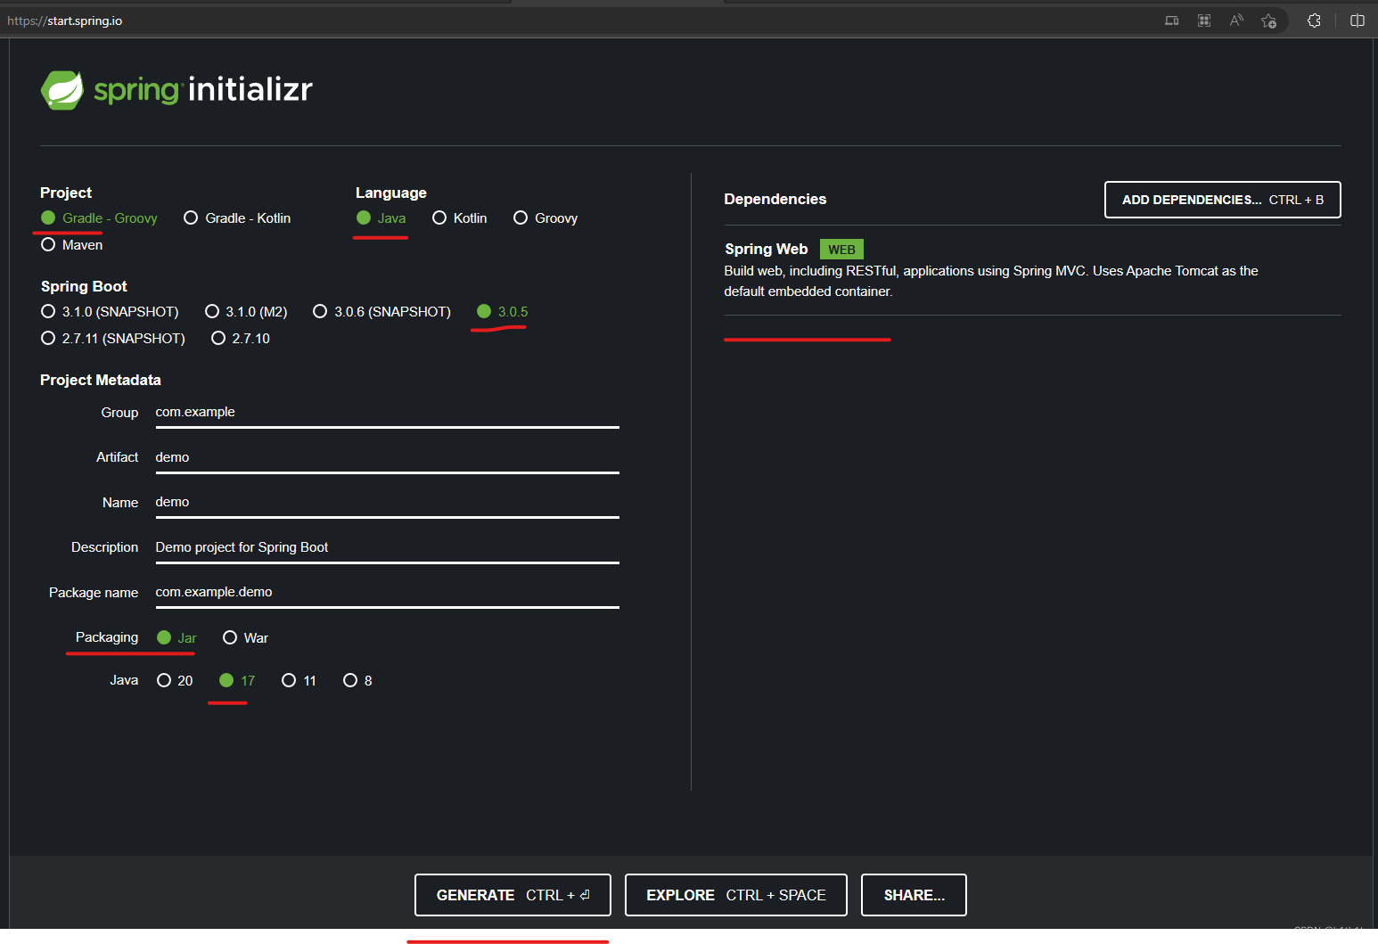Edit the Description field
The height and width of the screenshot is (944, 1378).
click(387, 547)
